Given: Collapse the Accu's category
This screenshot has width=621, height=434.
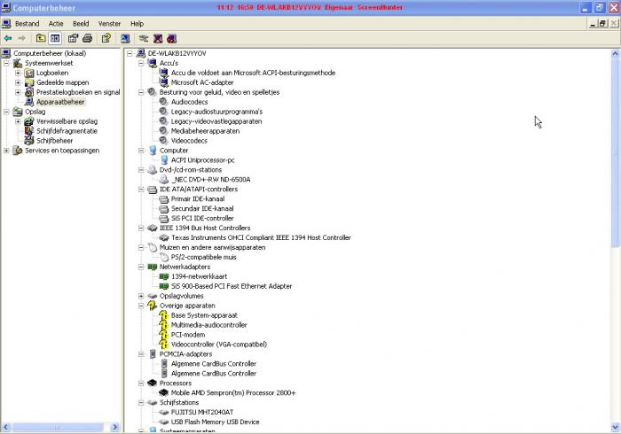Looking at the screenshot, I should point(141,63).
